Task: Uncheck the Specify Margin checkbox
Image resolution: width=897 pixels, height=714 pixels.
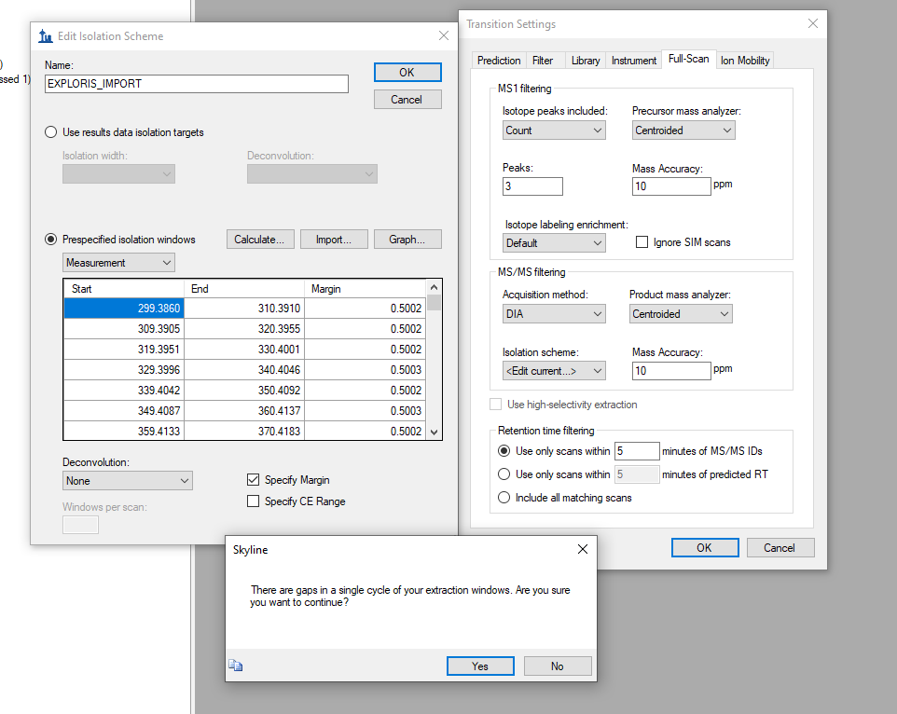Action: pyautogui.click(x=254, y=480)
